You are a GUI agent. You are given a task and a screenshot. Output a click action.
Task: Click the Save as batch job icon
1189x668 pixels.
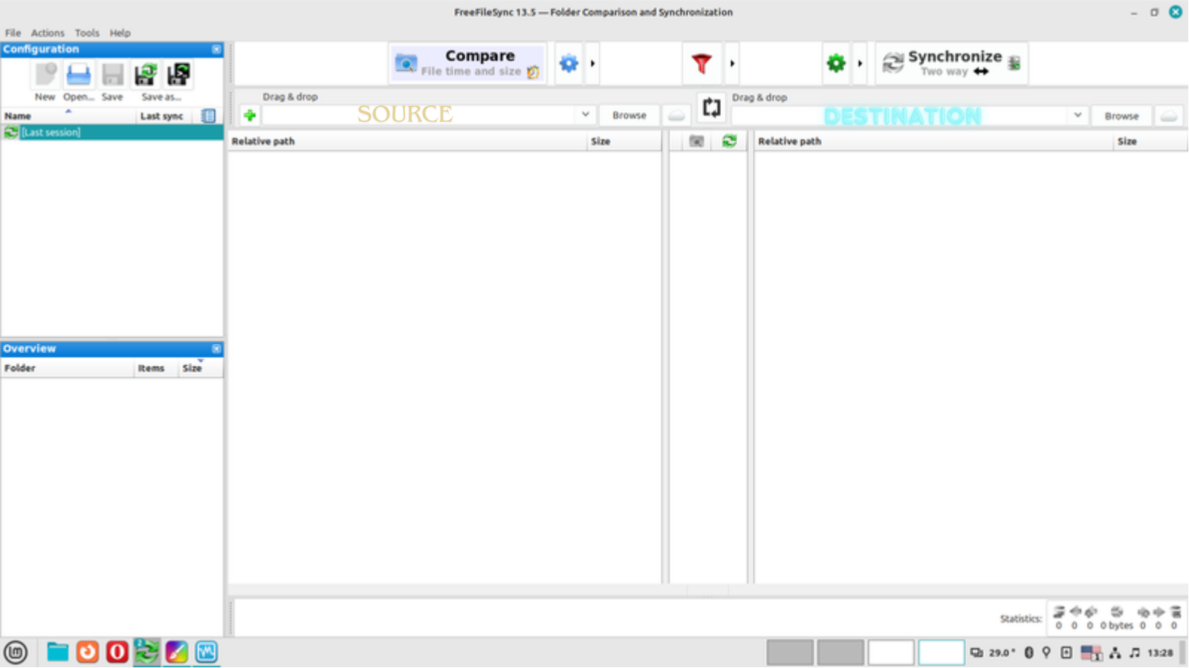(178, 75)
